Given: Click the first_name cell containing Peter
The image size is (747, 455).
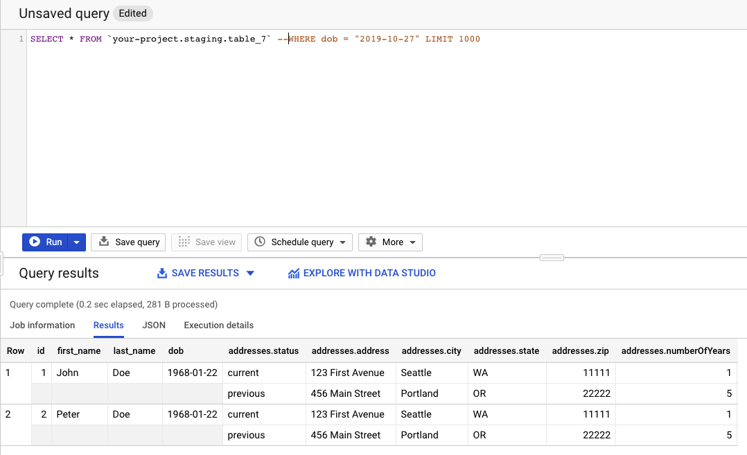Looking at the screenshot, I should click(x=68, y=414).
